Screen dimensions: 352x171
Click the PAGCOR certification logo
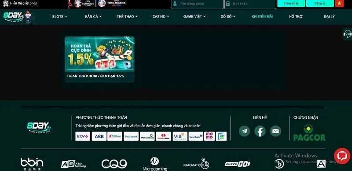click(309, 133)
